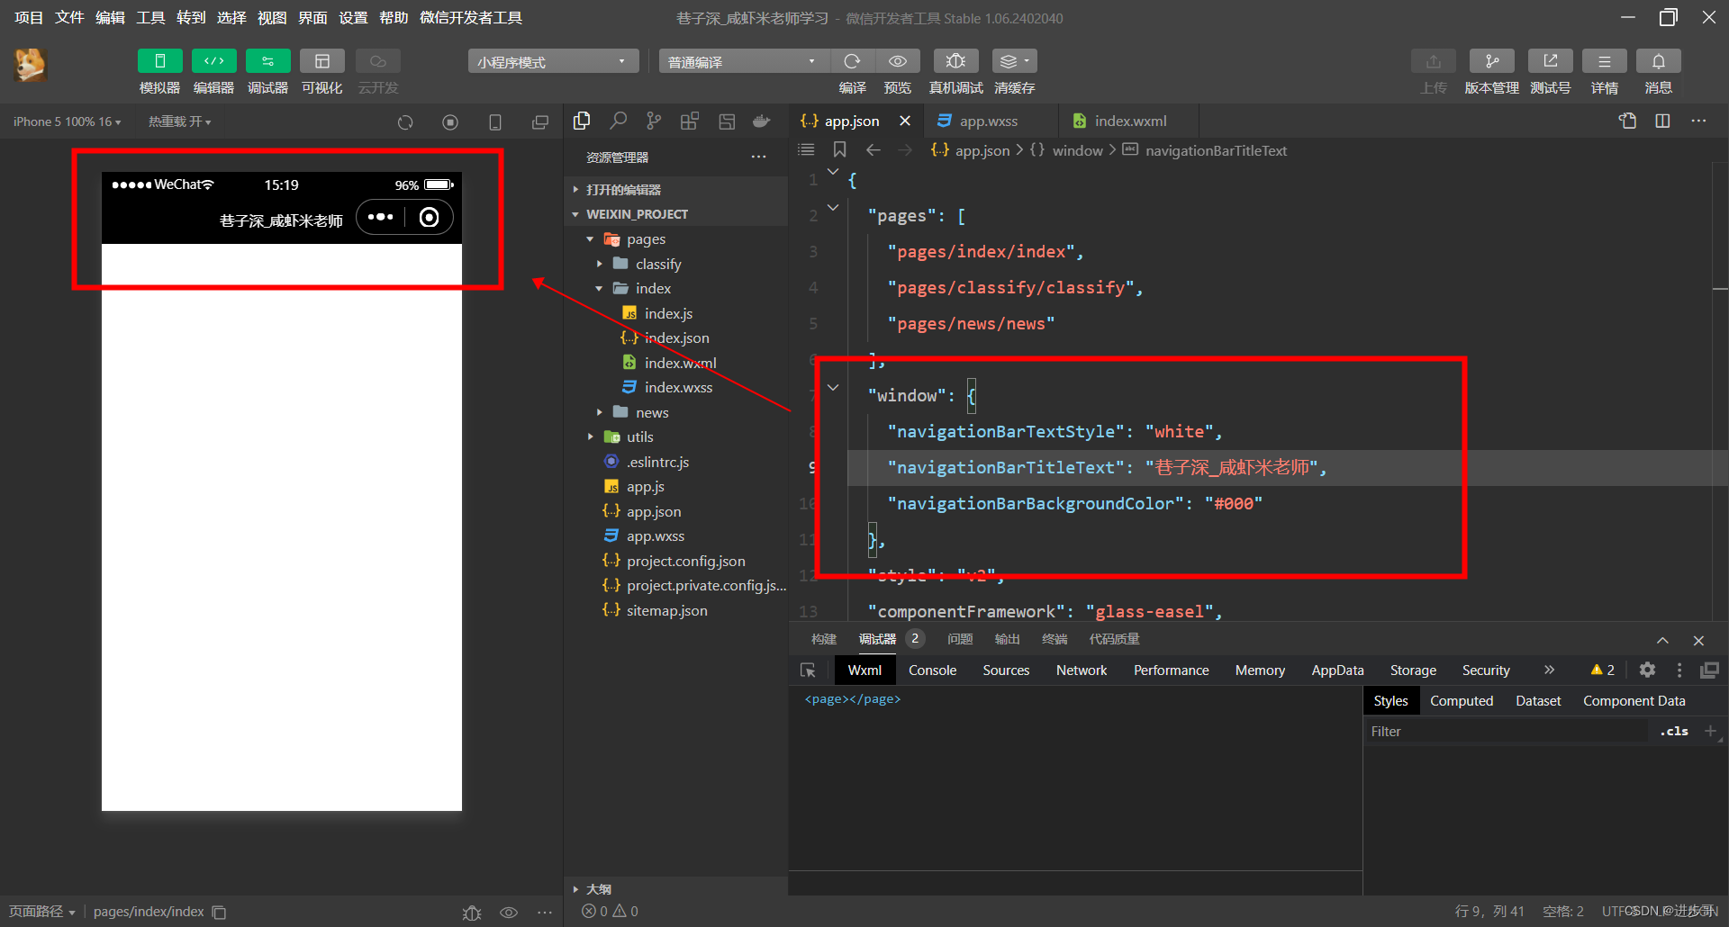Click WeChat capsule menu dots
This screenshot has height=927, width=1729.
click(x=380, y=217)
